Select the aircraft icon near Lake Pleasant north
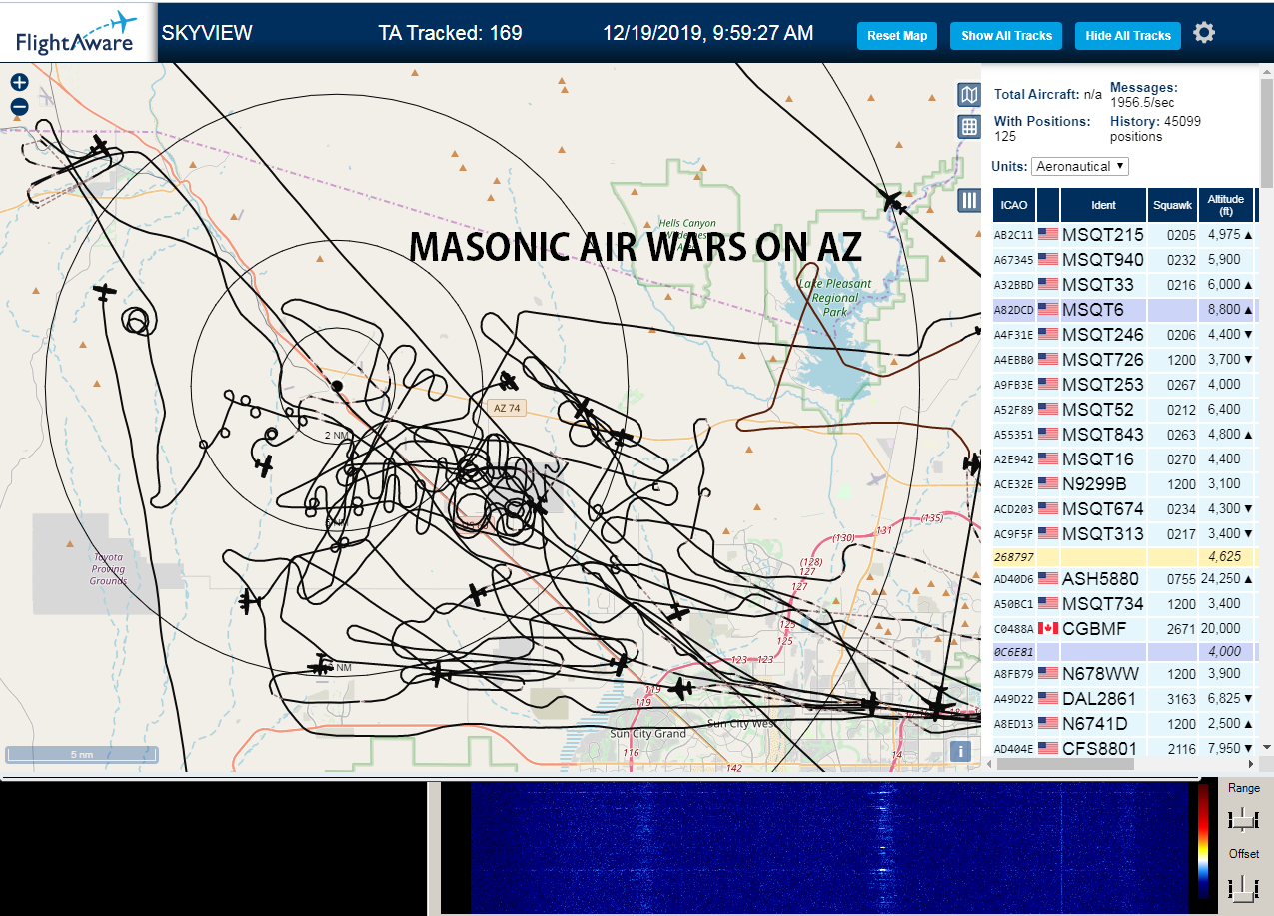This screenshot has height=916, width=1274. (892, 201)
